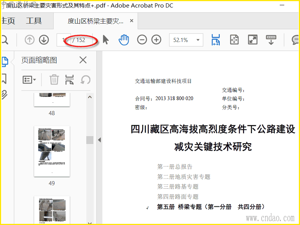Click the 第一册总报告 line
Screen dimensions: 300x225
(x=175, y=166)
